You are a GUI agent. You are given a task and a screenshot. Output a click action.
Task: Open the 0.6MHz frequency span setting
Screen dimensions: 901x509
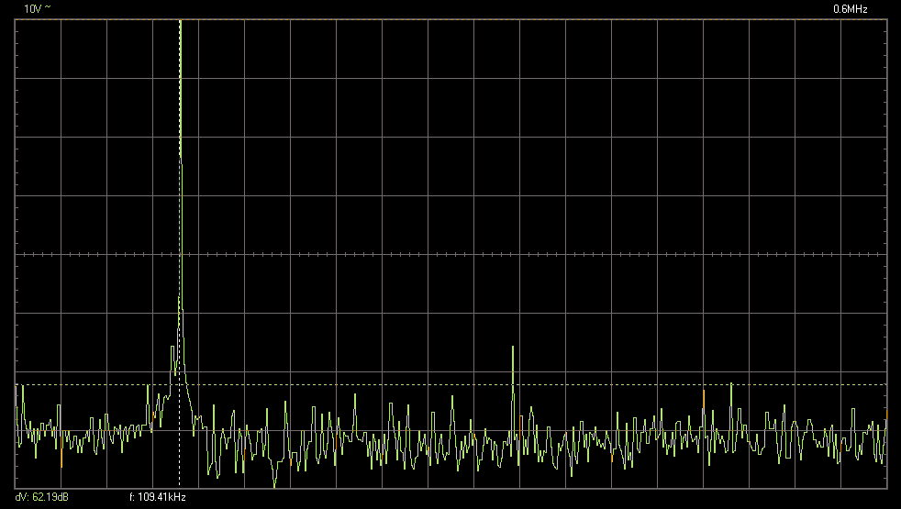point(850,8)
